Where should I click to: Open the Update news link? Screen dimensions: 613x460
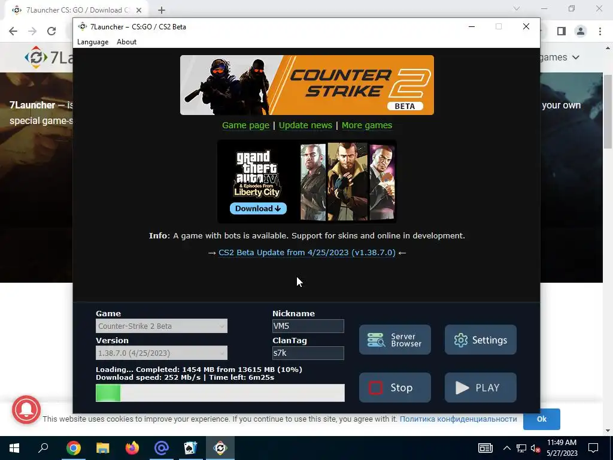pyautogui.click(x=305, y=125)
